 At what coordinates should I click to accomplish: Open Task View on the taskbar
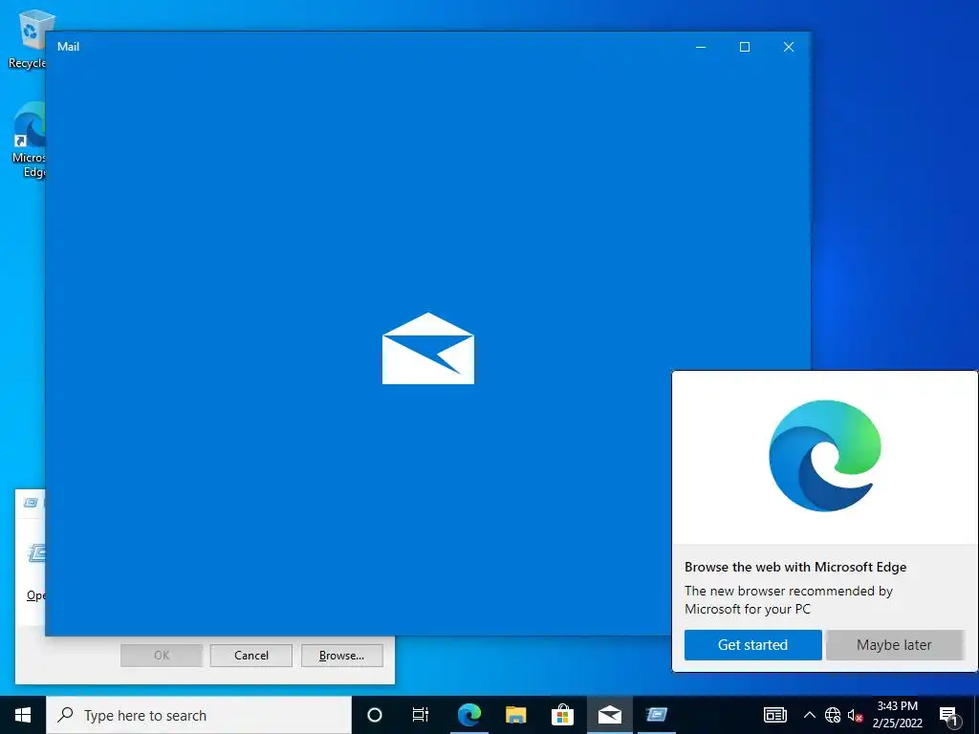coord(421,715)
